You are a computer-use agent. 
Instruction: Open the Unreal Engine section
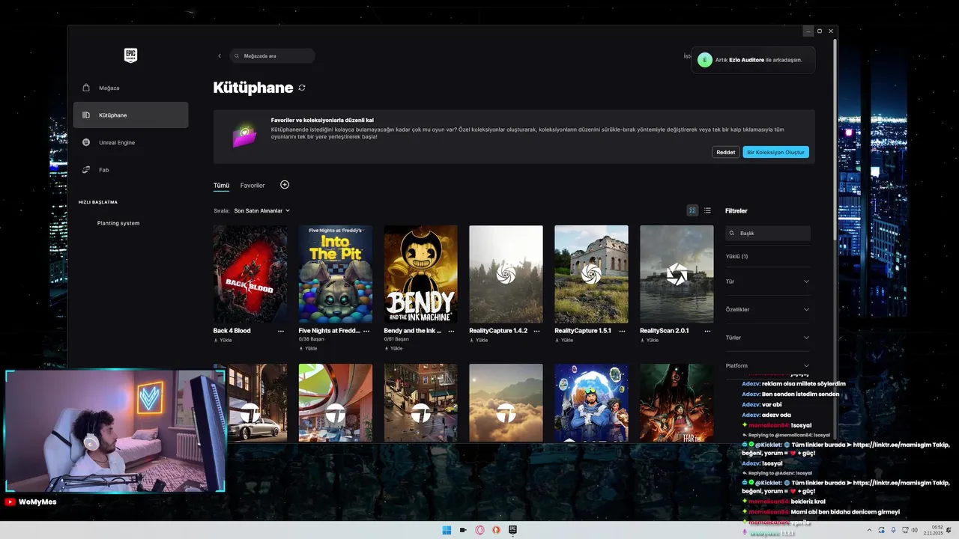[x=130, y=142]
